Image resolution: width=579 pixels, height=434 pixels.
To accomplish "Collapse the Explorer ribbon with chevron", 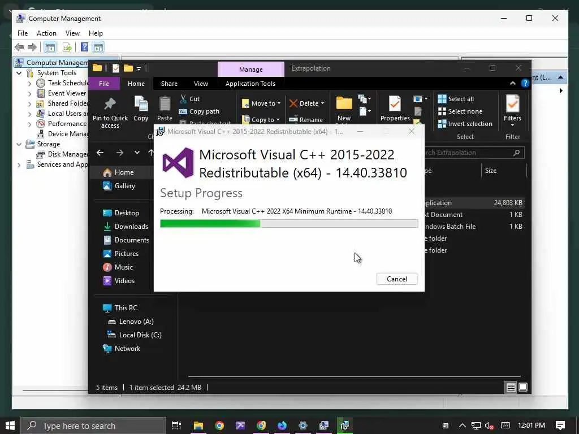I will click(x=512, y=84).
